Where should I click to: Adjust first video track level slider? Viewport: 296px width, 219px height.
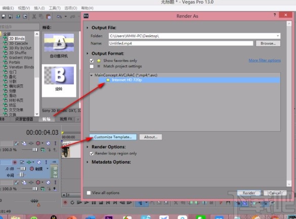click(x=35, y=150)
